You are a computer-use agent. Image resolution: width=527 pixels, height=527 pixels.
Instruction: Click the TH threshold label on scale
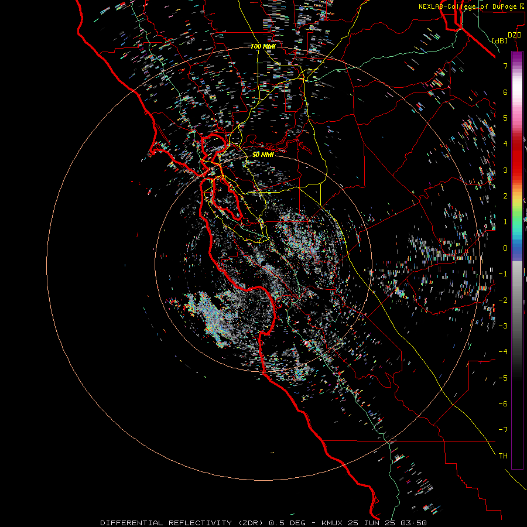503,456
